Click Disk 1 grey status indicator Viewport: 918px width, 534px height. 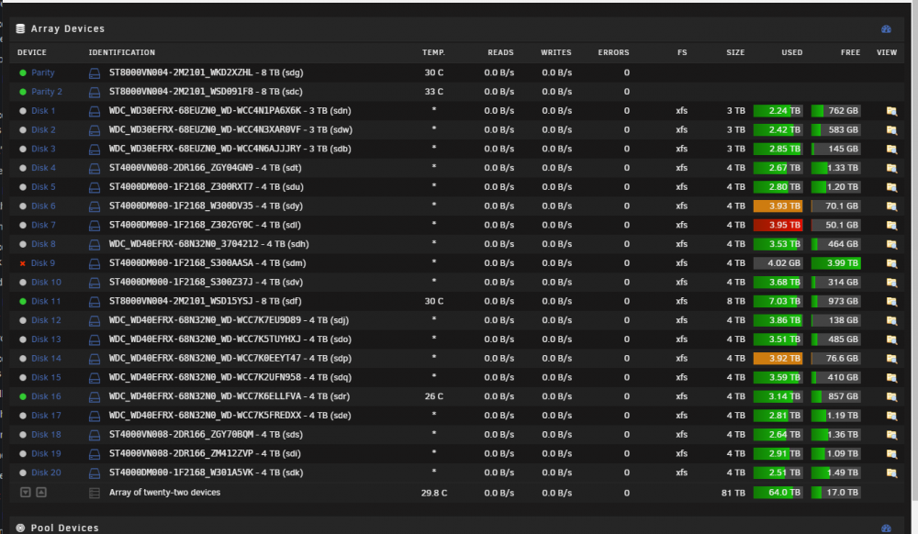23,111
